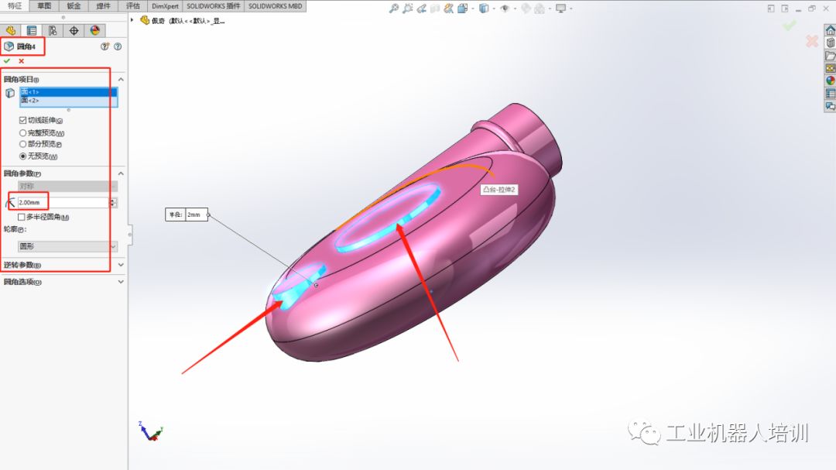The width and height of the screenshot is (836, 470).
Task: Expand the flyout tree arrow beside 偑奇
Action: tap(132, 20)
